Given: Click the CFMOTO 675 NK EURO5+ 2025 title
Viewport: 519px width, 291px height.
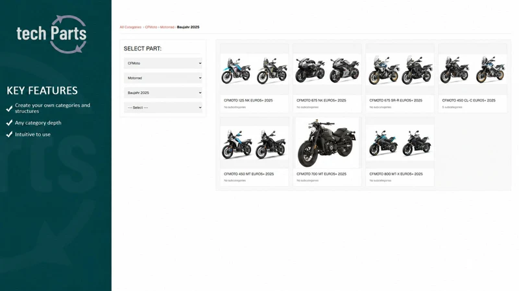Looking at the screenshot, I should [321, 100].
